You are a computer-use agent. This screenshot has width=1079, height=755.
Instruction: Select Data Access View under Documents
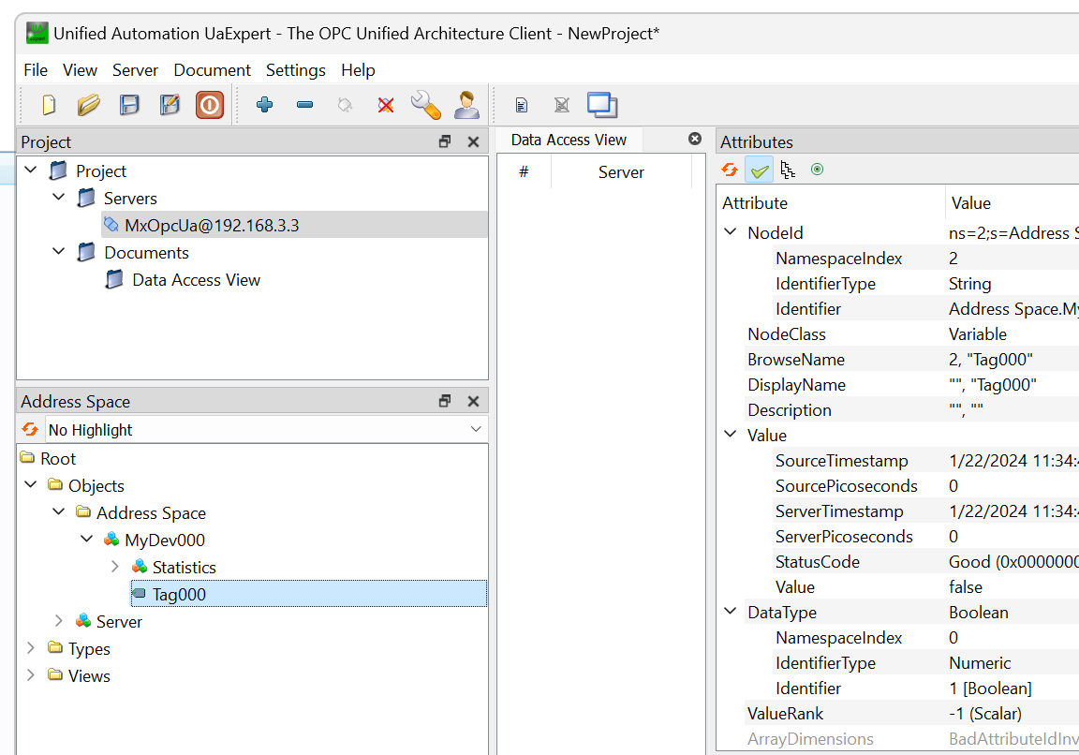[x=196, y=280]
